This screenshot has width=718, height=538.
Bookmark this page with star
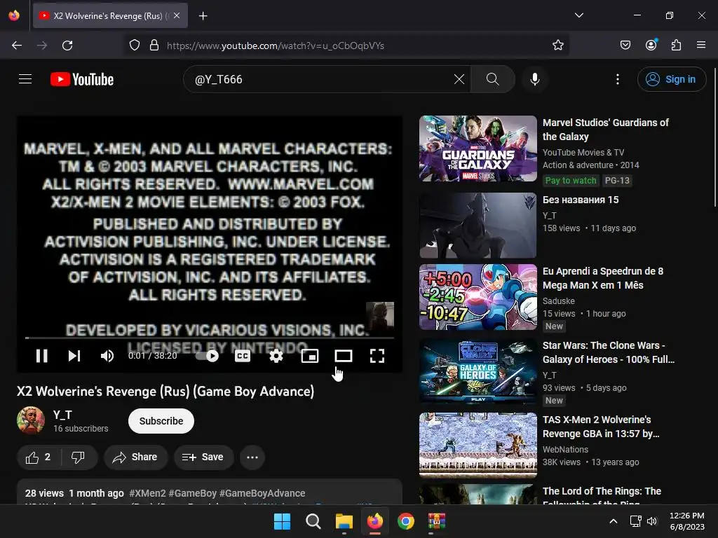(557, 46)
